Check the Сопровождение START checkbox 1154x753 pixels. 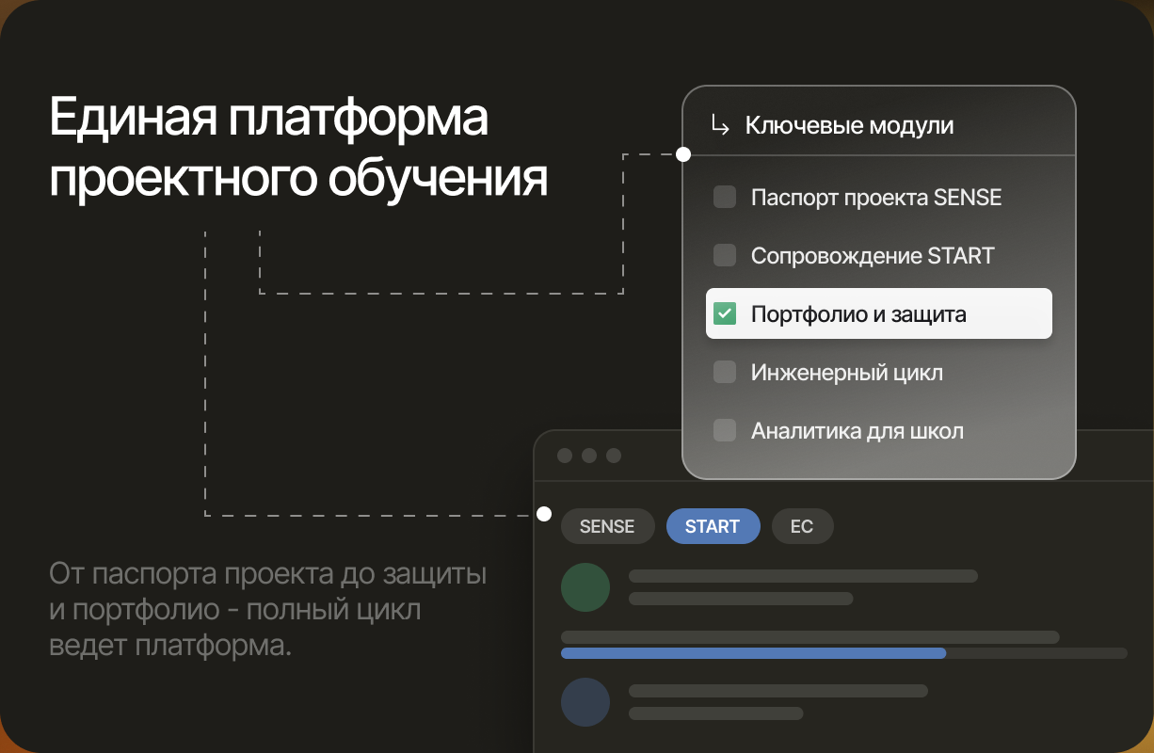[x=725, y=255]
